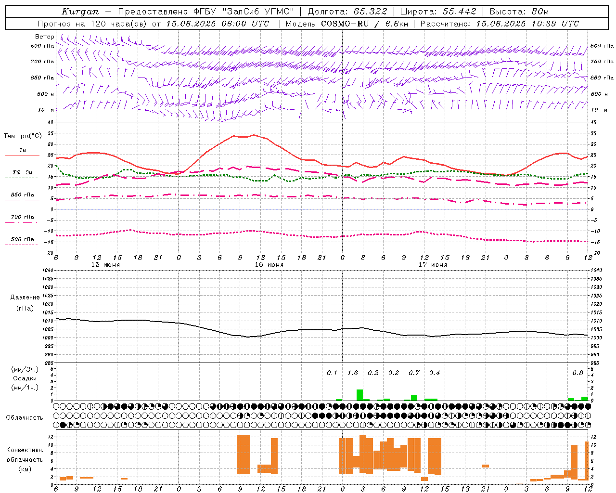The width and height of the screenshot is (616, 493).
Task: Click the Td 2м legend label
Action: (23, 172)
